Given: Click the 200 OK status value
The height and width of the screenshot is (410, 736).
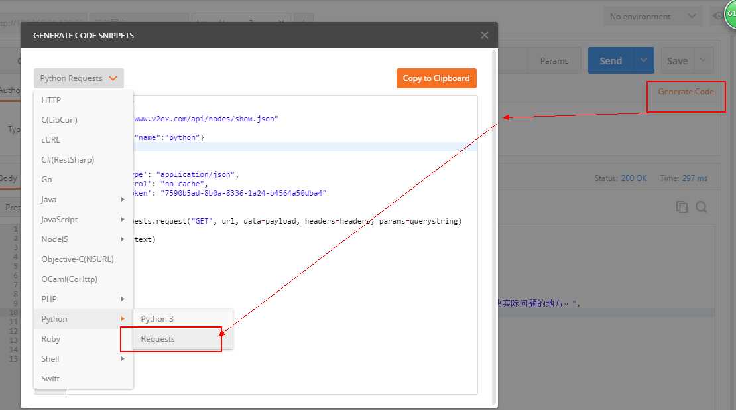Looking at the screenshot, I should (634, 178).
